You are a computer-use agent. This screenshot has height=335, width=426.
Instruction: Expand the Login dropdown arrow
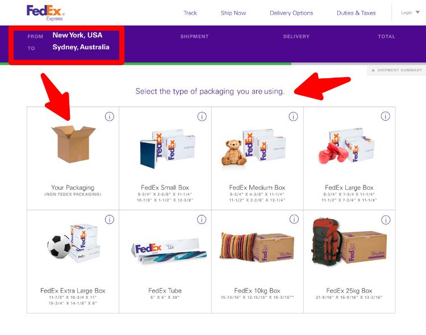[417, 12]
